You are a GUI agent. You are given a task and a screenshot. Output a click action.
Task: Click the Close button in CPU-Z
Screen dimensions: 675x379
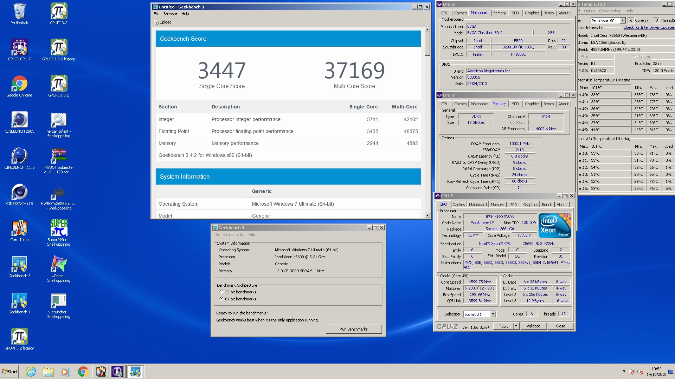(x=560, y=326)
